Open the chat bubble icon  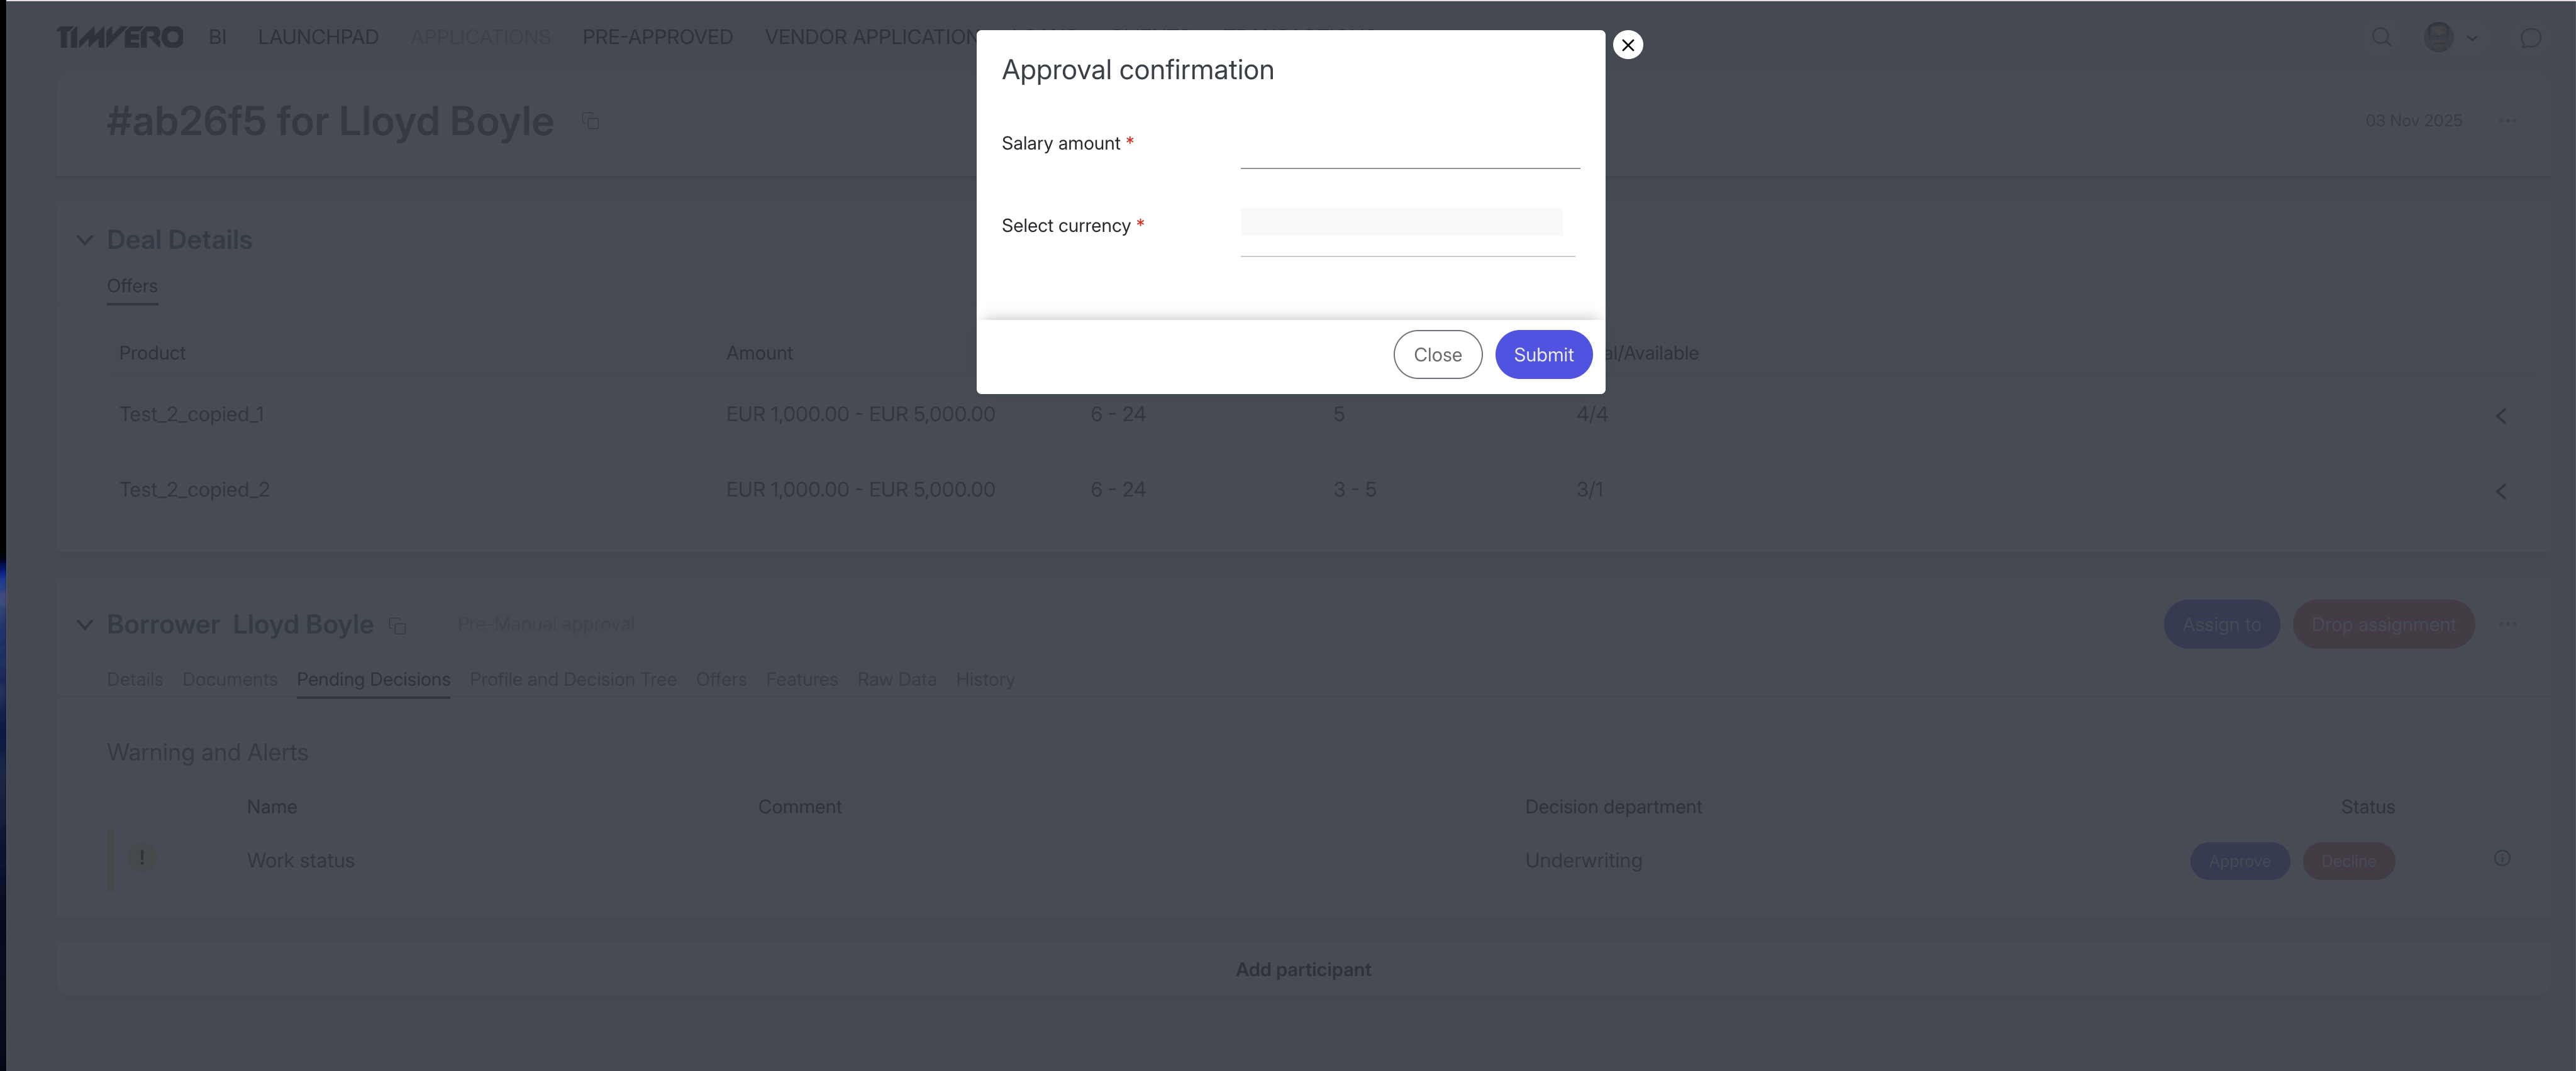click(2530, 38)
